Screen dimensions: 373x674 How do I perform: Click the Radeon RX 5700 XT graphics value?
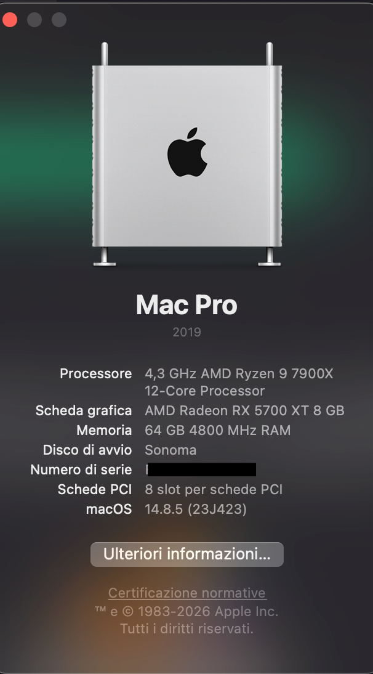[x=244, y=410]
